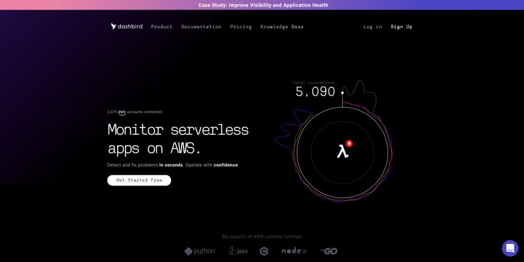The width and height of the screenshot is (524, 262).
Task: Click 'Monitor serverless apps on AWS.' headline
Action: 177,139
